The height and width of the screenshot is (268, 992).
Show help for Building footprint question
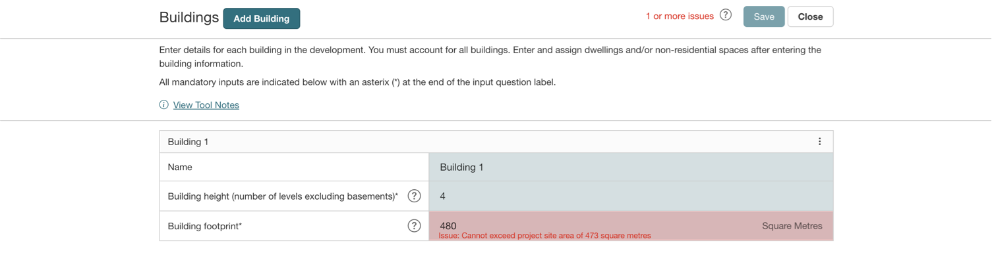[x=414, y=226]
